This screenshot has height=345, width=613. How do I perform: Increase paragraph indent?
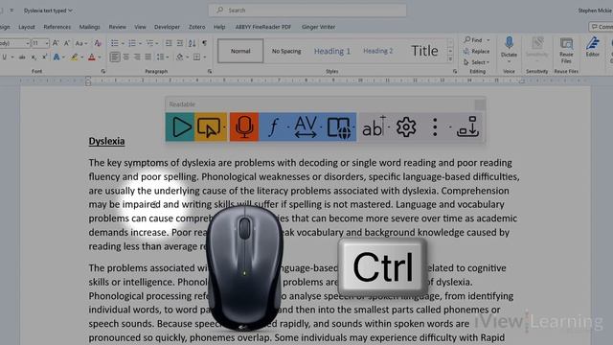coord(180,43)
